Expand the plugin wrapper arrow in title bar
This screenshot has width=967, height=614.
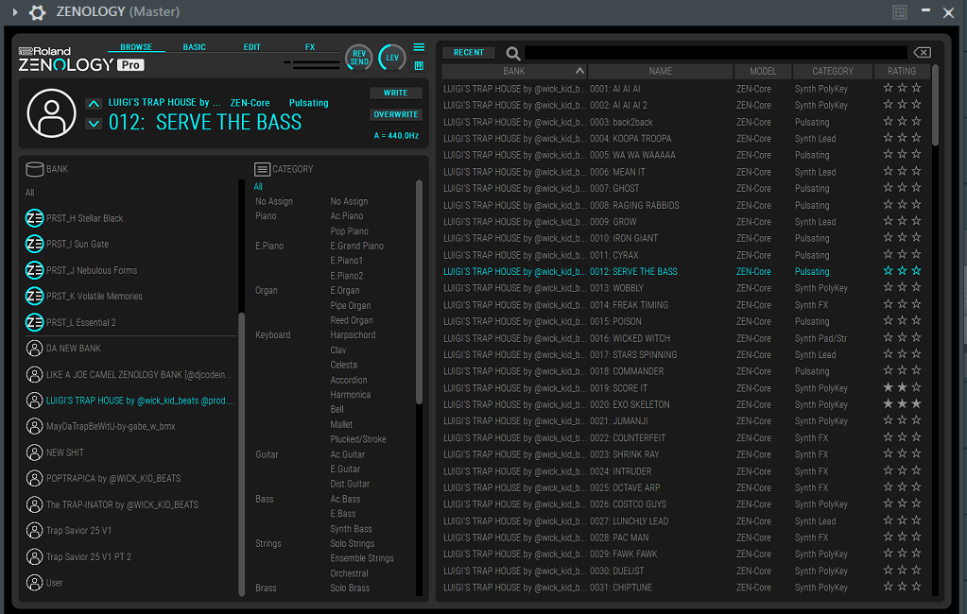[15, 12]
